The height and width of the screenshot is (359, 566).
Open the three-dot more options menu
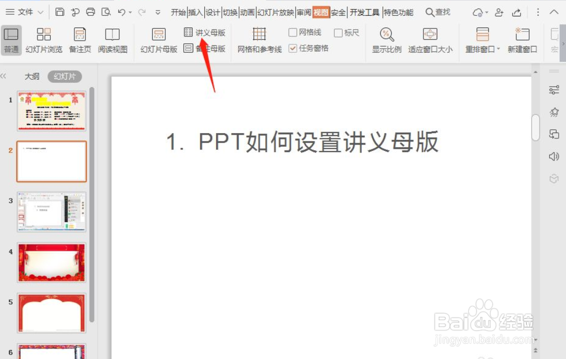(538, 12)
